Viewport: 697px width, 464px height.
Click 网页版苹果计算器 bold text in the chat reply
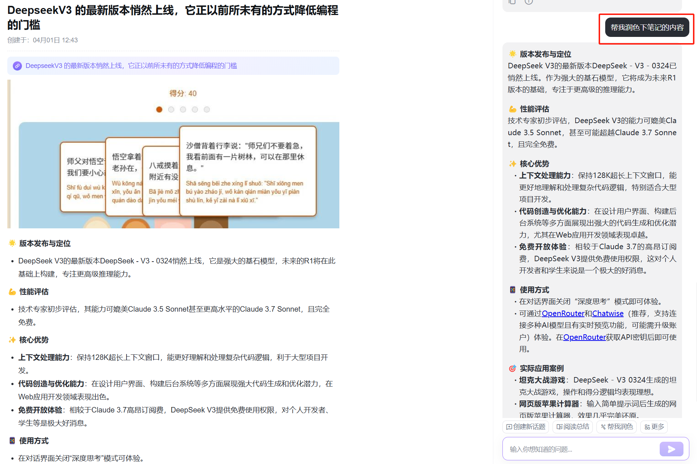(x=549, y=404)
